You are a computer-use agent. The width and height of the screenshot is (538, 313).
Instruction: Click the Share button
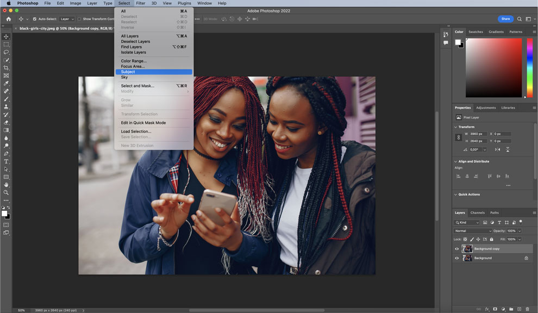pos(505,18)
